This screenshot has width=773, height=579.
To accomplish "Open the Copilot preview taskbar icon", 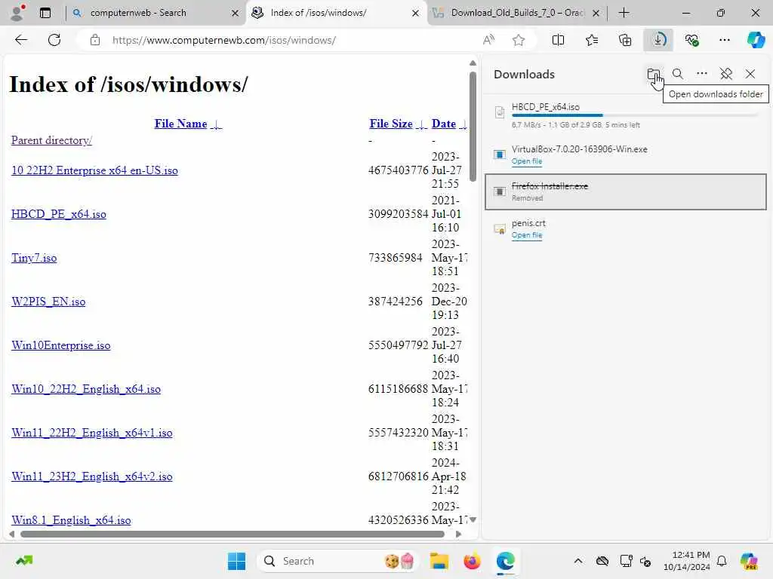I will coord(749,561).
